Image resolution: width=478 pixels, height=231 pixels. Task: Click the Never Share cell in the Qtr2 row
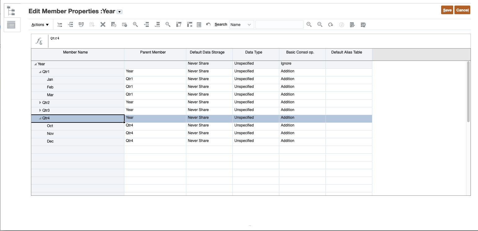click(x=209, y=103)
